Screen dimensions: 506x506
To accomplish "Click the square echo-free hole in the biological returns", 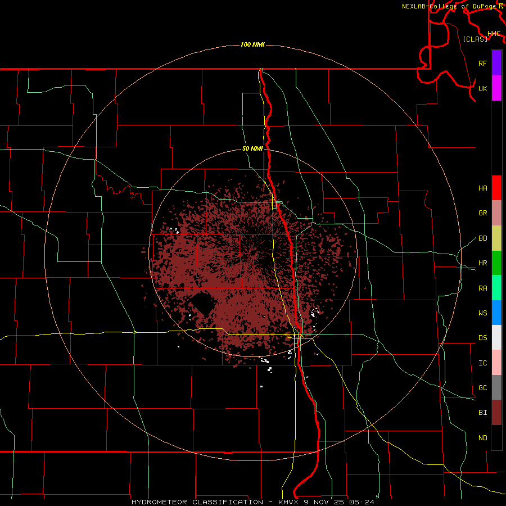I will 202,302.
